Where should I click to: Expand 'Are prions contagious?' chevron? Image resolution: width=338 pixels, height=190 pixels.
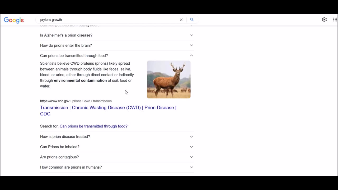(191, 157)
